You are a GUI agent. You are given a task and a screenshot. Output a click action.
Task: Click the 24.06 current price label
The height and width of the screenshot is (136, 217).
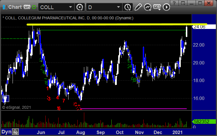click(204, 27)
